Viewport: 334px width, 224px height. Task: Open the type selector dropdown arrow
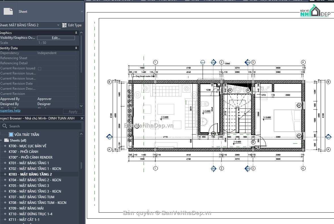click(82, 12)
